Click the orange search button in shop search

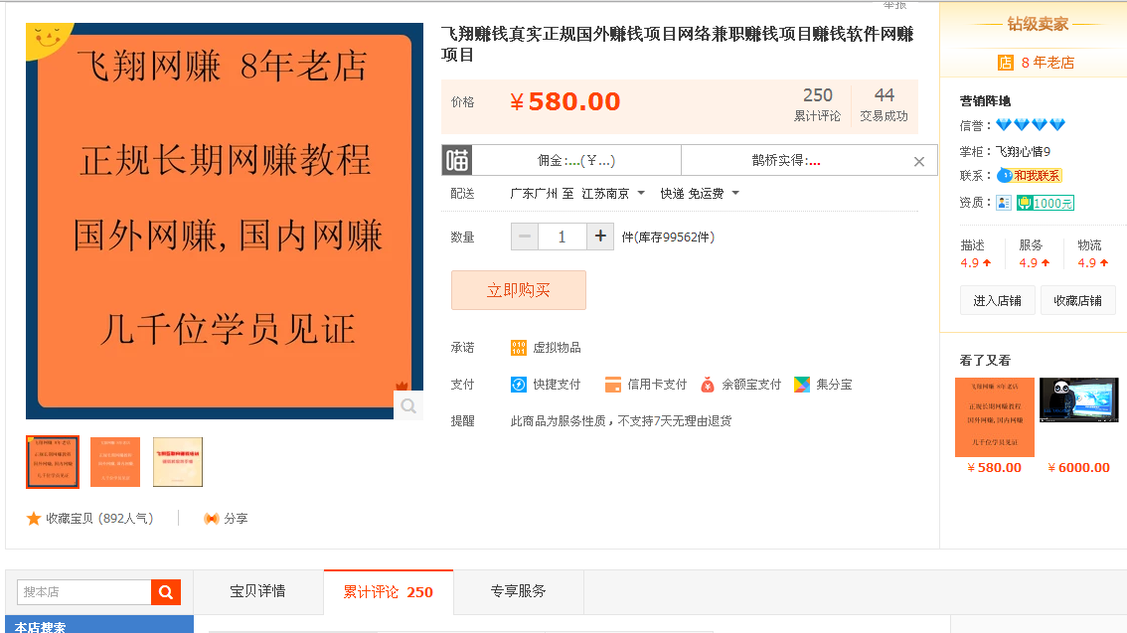166,592
